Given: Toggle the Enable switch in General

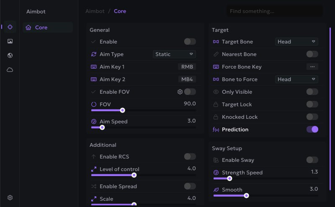Looking at the screenshot, I should point(190,41).
